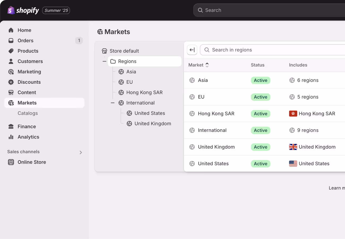Select United States under International

150,113
